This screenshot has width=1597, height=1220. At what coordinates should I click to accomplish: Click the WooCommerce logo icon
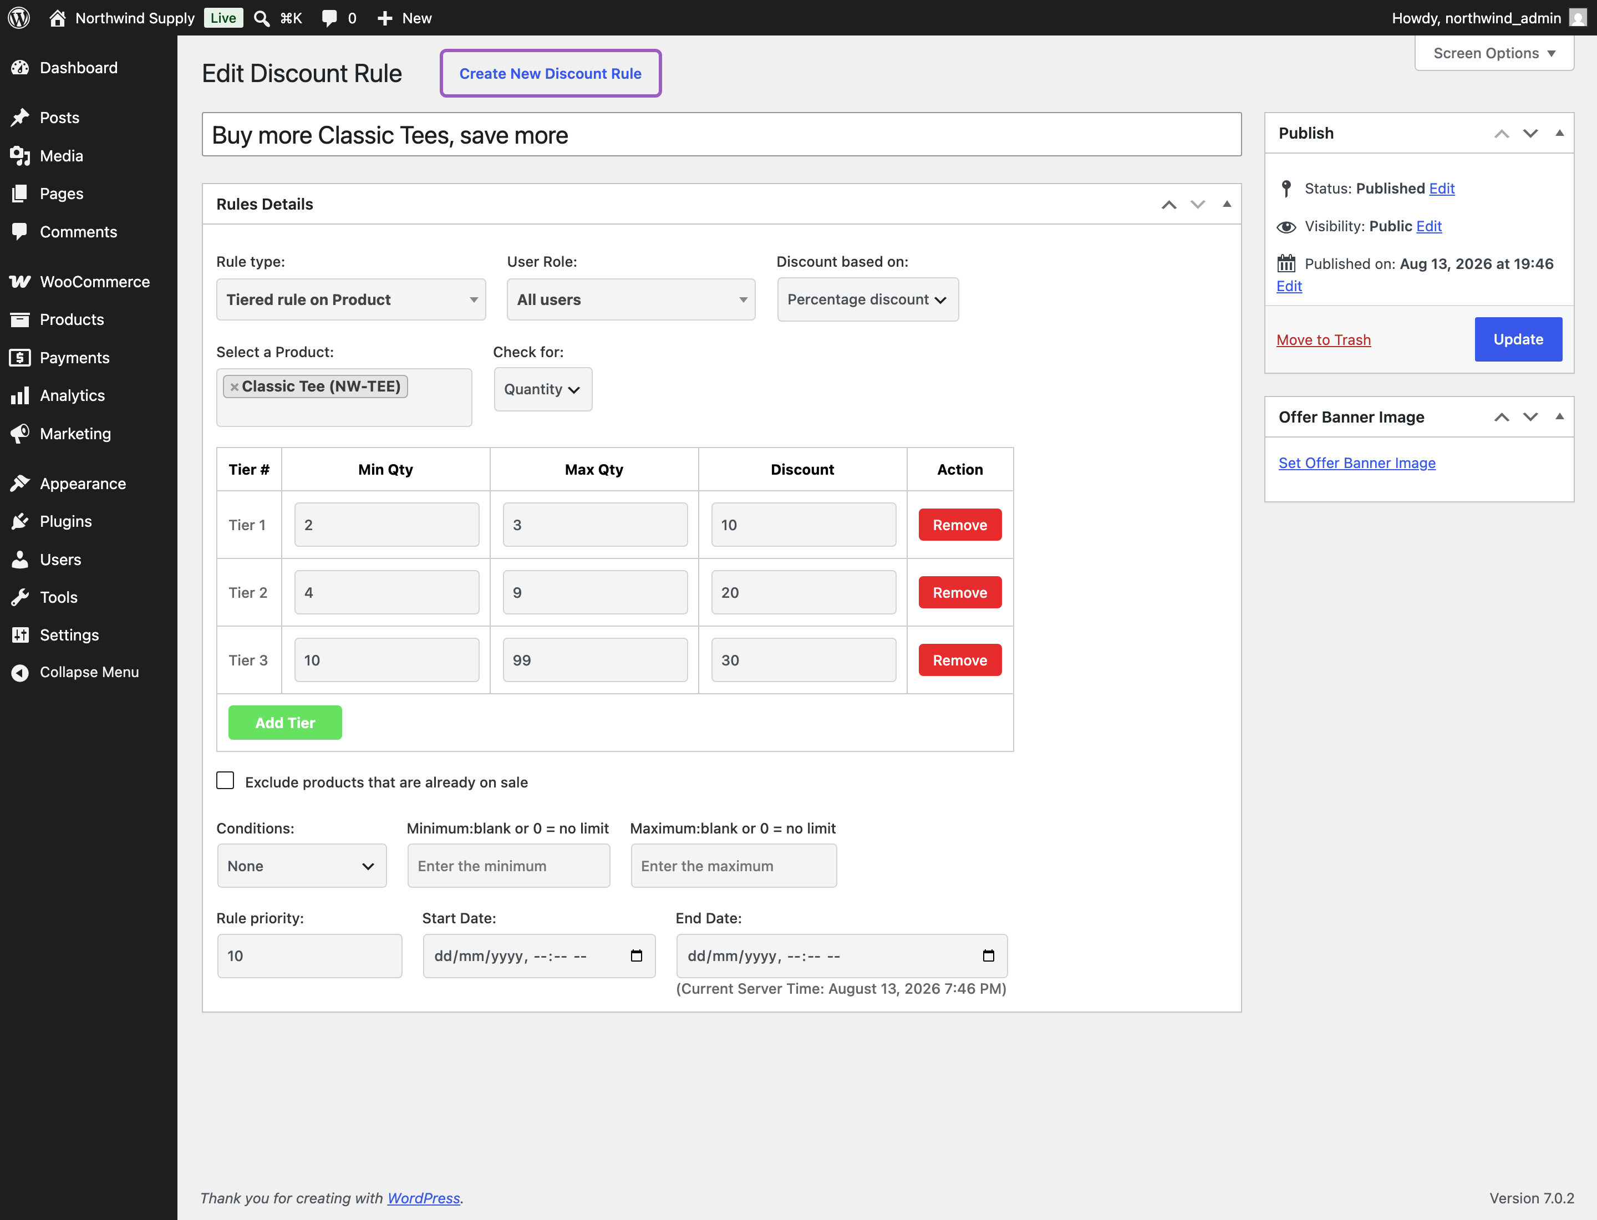click(x=21, y=282)
